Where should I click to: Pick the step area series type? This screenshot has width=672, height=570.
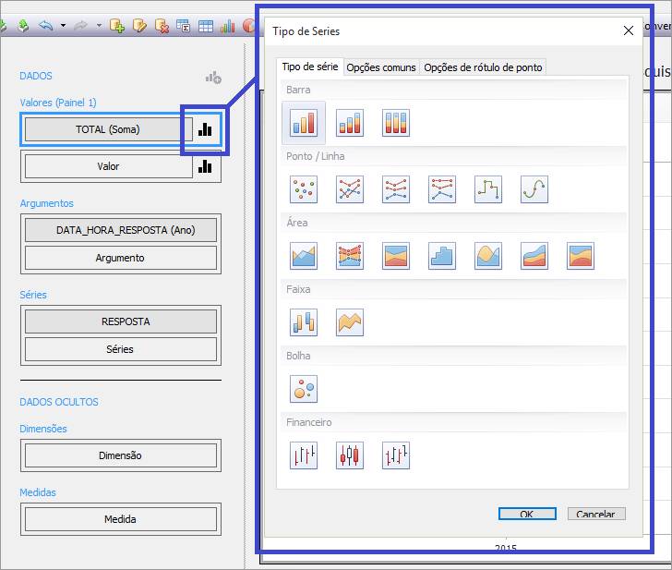pos(442,256)
